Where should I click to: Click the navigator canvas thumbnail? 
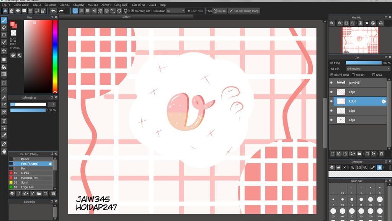(360, 40)
